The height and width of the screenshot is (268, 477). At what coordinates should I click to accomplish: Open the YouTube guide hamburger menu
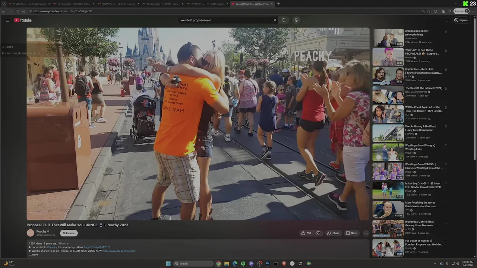click(7, 20)
